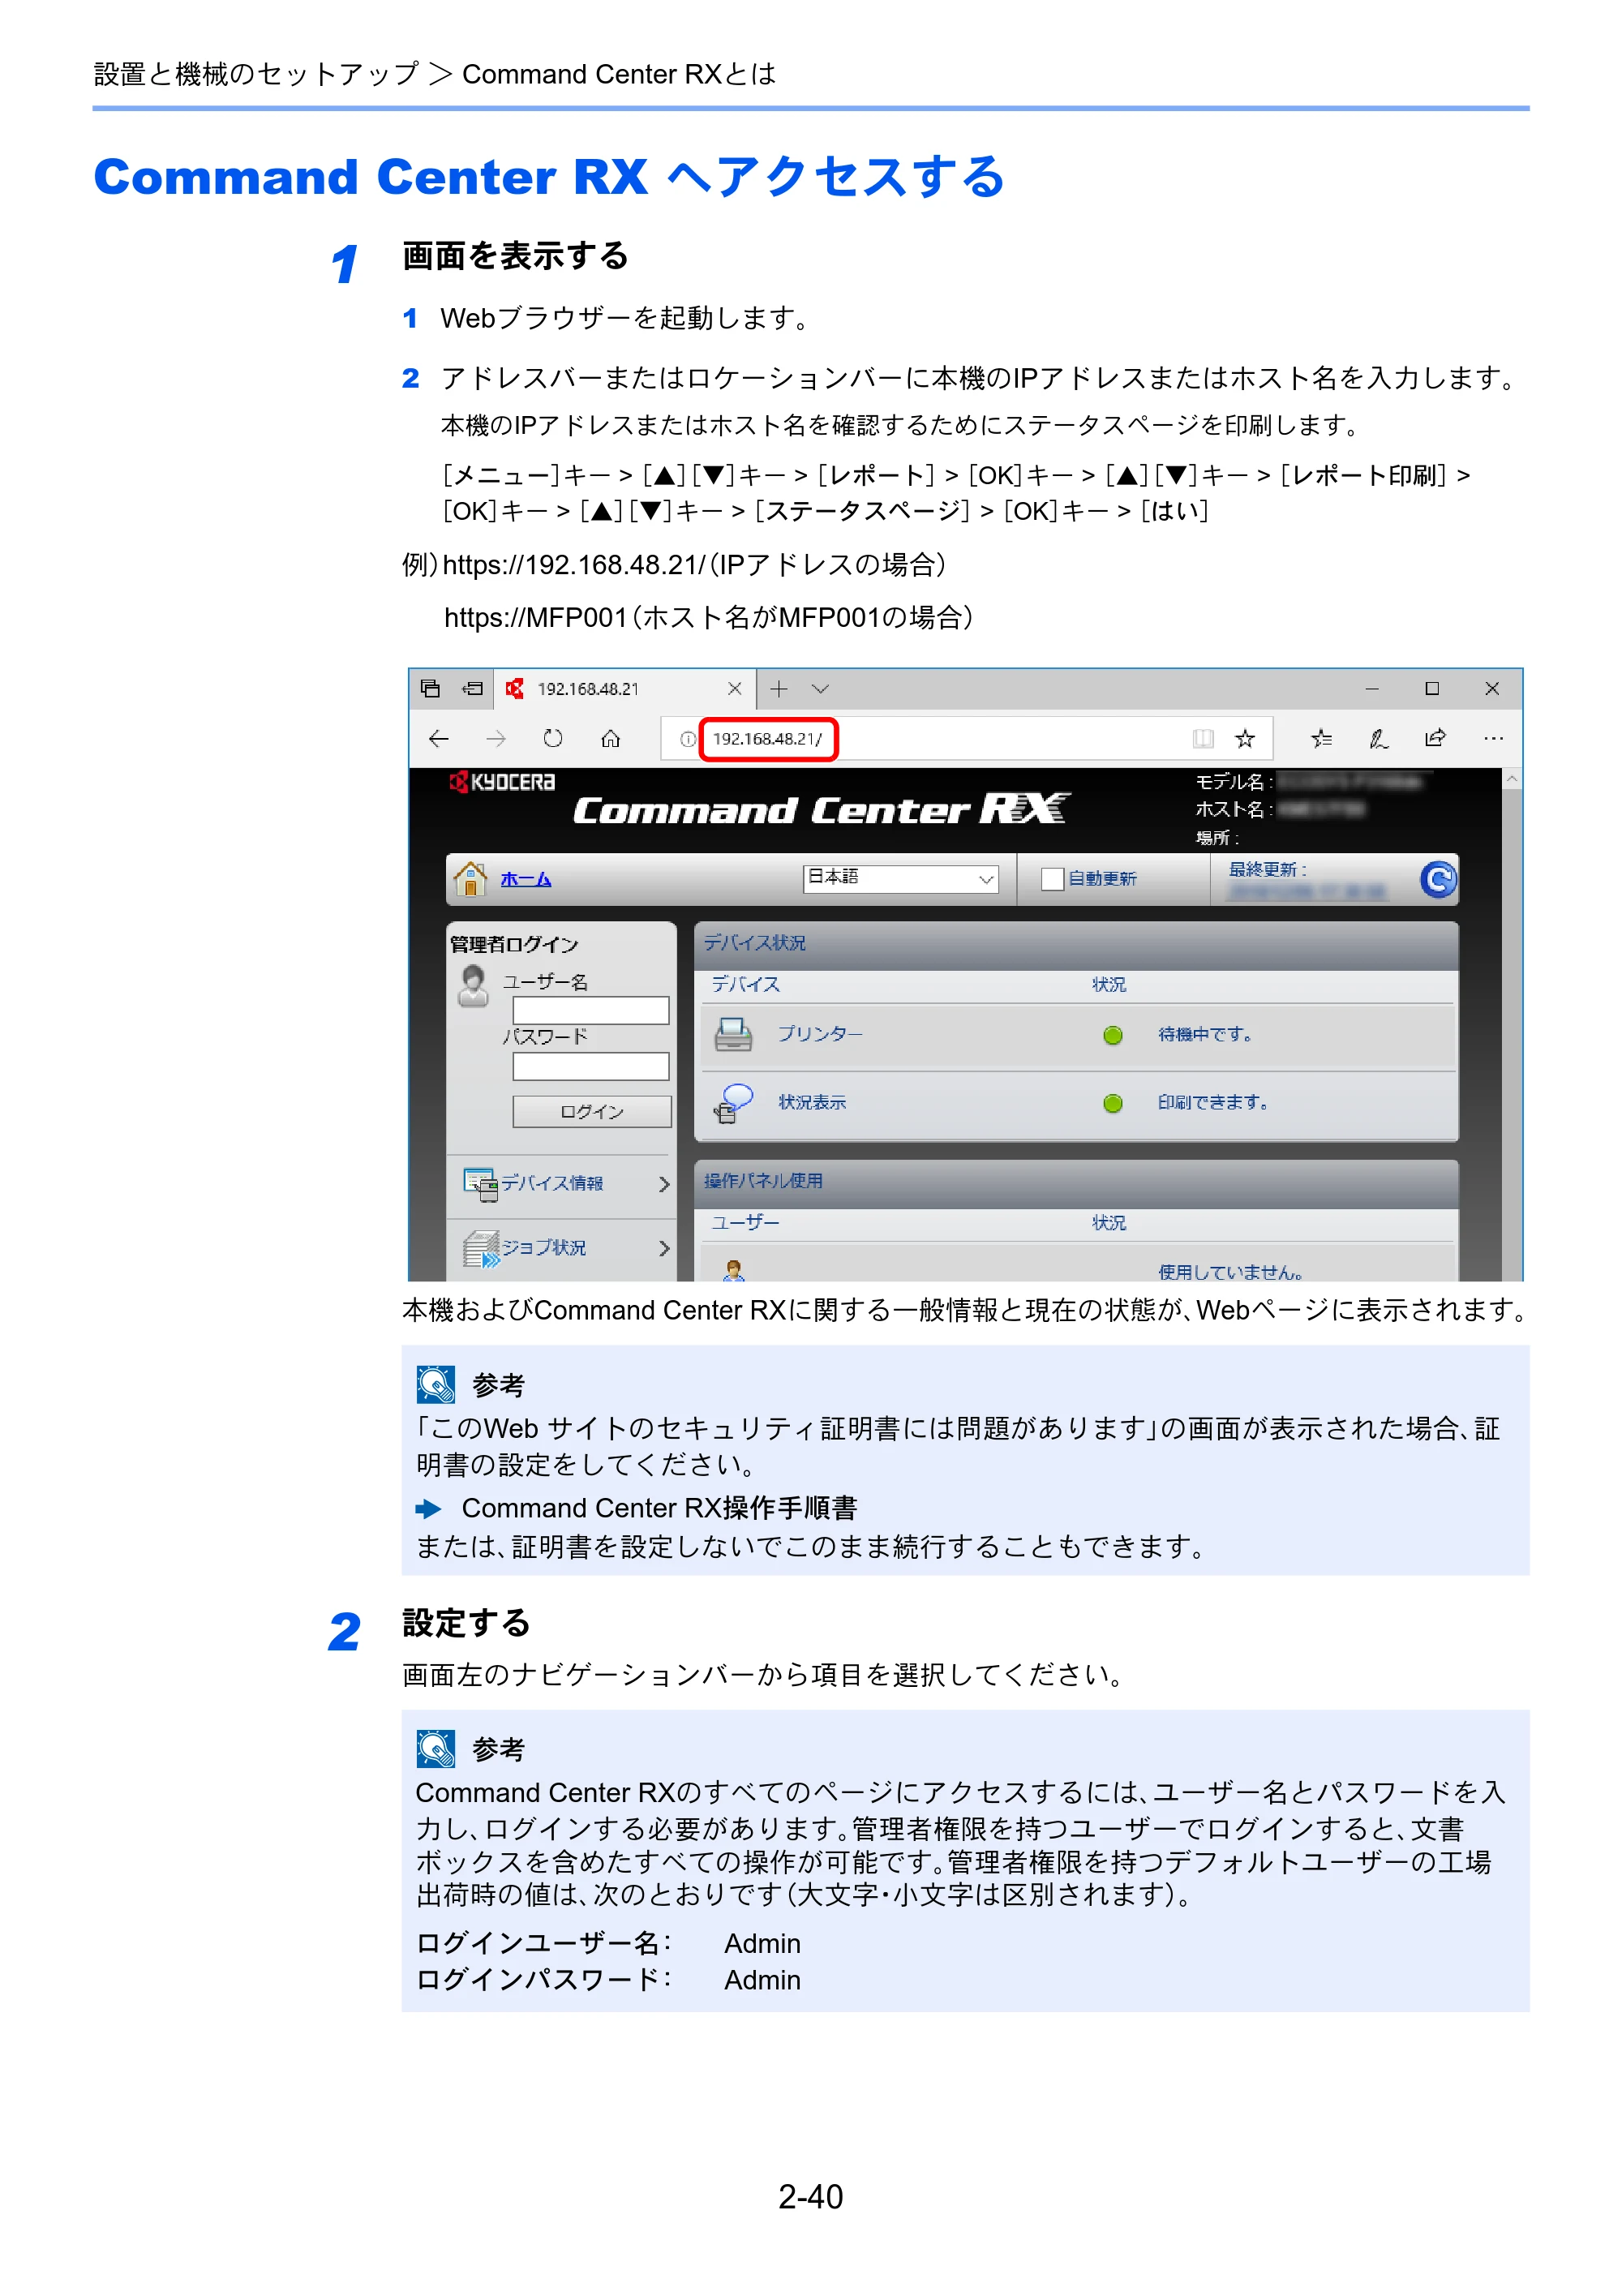1622x2296 pixels.
Task: Open reading view book icon
Action: pos(1203,739)
